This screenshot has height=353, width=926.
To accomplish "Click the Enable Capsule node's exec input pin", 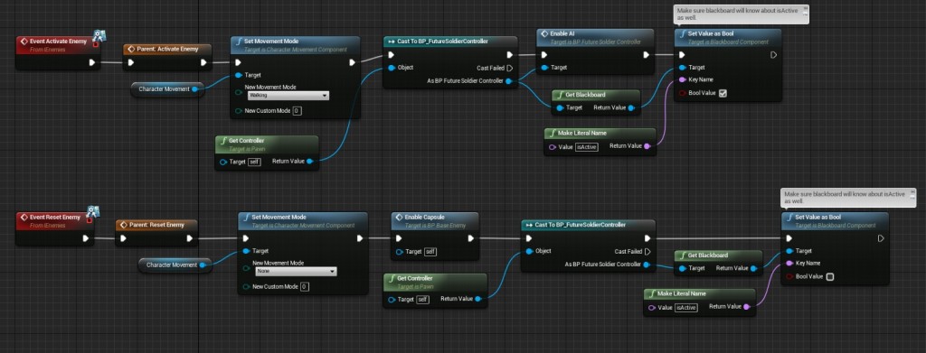I will 398,238.
